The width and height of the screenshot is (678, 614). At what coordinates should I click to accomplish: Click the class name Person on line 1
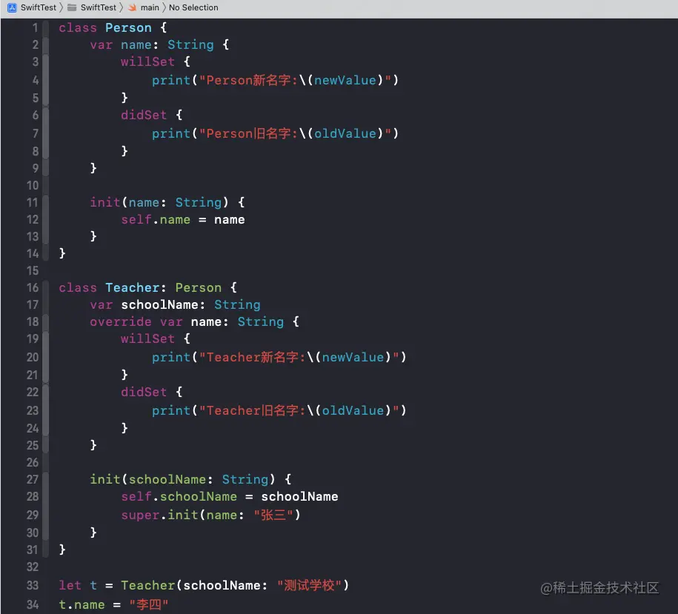click(x=128, y=27)
